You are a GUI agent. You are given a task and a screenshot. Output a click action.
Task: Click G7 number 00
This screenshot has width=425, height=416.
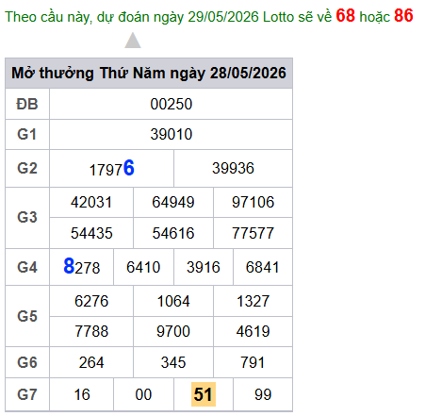(x=143, y=394)
